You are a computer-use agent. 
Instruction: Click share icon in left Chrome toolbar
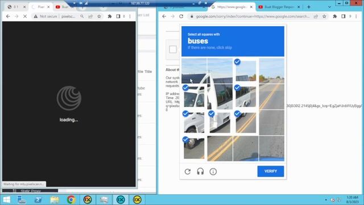90,17
